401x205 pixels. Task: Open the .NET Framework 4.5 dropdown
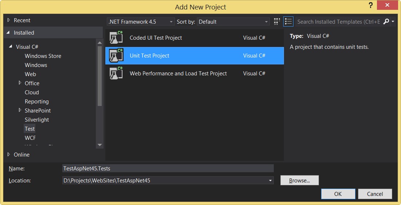[x=141, y=22]
